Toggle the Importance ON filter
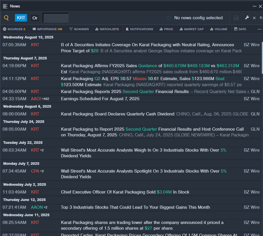This screenshot has height=236, width=263. 47,29
